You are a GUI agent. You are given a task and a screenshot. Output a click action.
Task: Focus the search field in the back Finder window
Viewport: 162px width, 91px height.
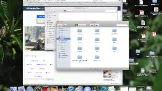pos(110,11)
